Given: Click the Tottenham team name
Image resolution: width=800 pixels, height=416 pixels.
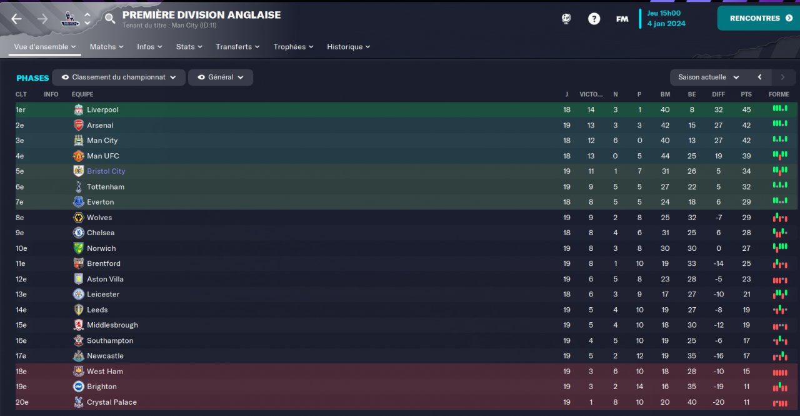Looking at the screenshot, I should click(105, 187).
